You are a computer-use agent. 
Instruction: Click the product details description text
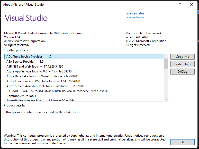(x=42, y=112)
